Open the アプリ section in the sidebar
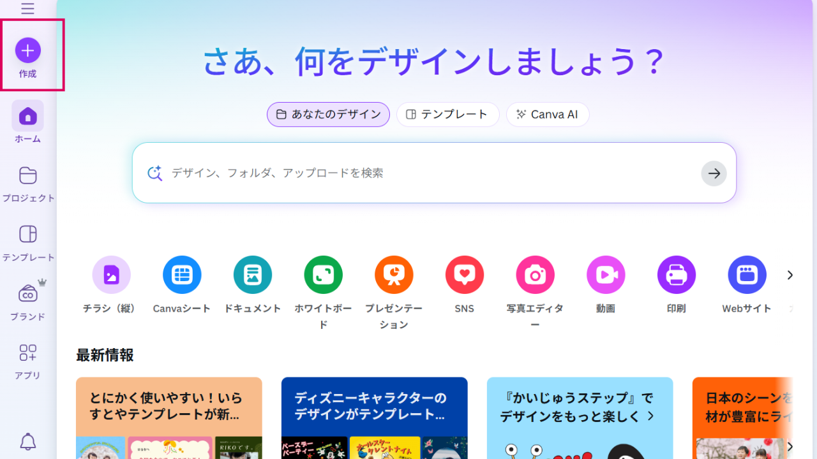817x459 pixels. click(28, 361)
